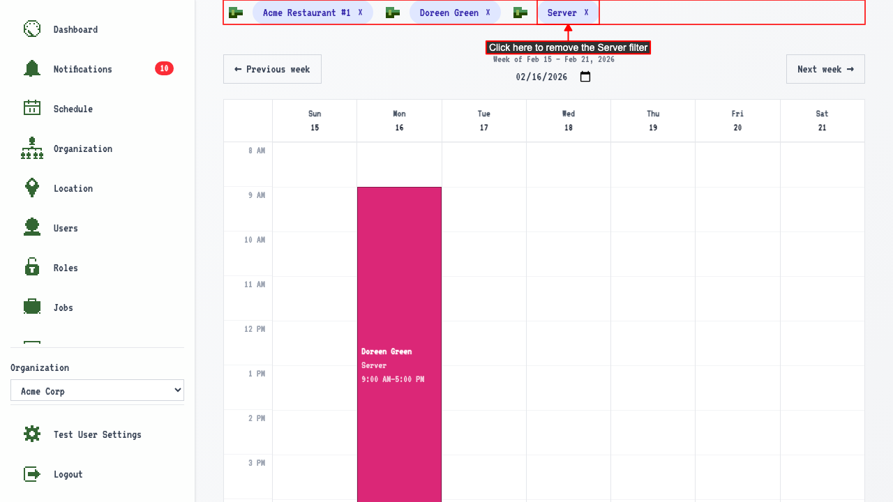Open the calendar date picker icon
Screen dimensions: 893x502
585,77
